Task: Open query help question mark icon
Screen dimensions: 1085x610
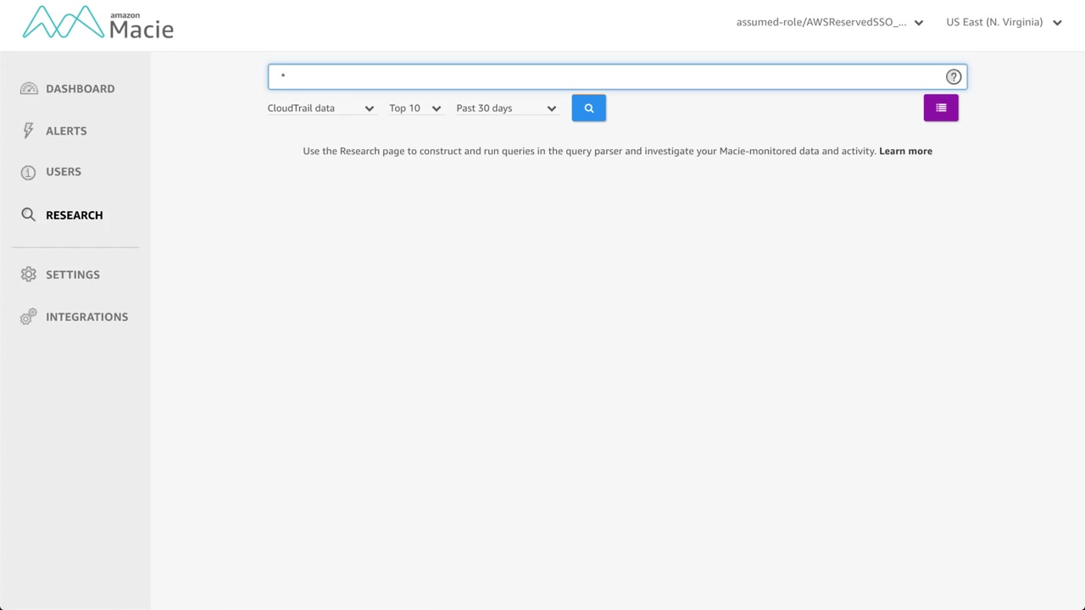Action: click(954, 77)
